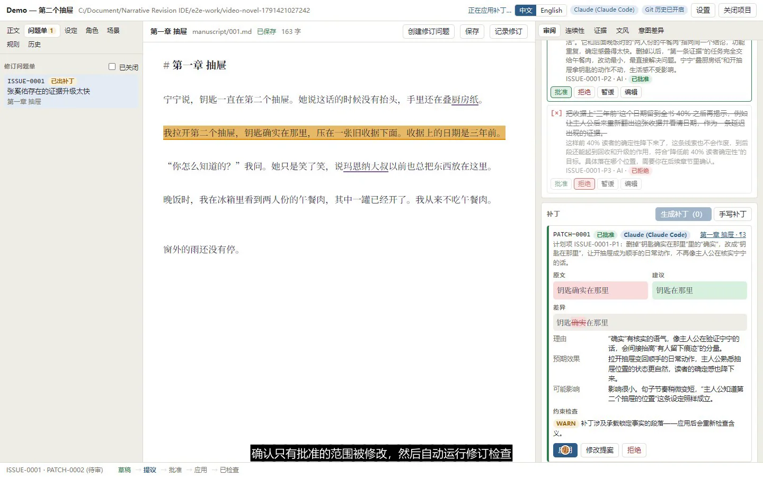
Task: Switch to the 审阅 tab
Action: (549, 31)
